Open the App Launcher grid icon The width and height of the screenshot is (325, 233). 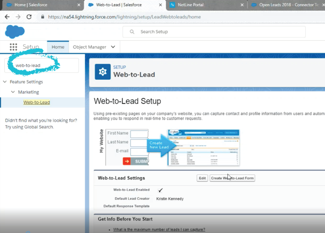pyautogui.click(x=13, y=47)
